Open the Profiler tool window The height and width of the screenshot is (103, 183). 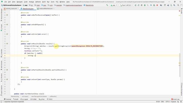click(x=33, y=99)
